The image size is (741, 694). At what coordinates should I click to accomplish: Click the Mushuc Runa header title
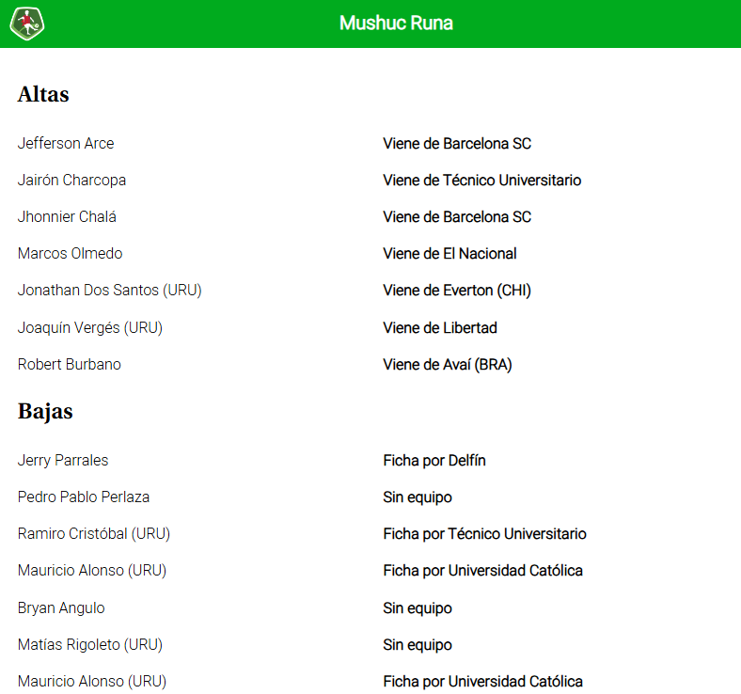tap(396, 24)
